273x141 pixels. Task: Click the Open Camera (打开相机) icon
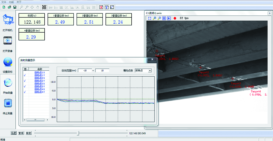tap(8, 20)
